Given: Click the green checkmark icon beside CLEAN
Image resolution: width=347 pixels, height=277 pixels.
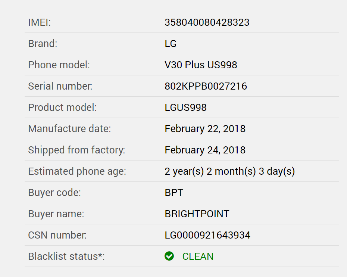Looking at the screenshot, I should [x=169, y=256].
